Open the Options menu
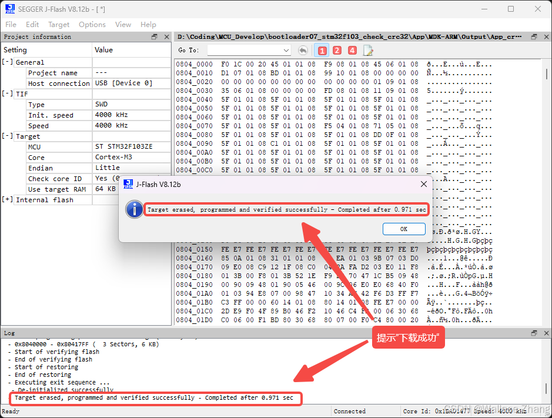 [92, 24]
